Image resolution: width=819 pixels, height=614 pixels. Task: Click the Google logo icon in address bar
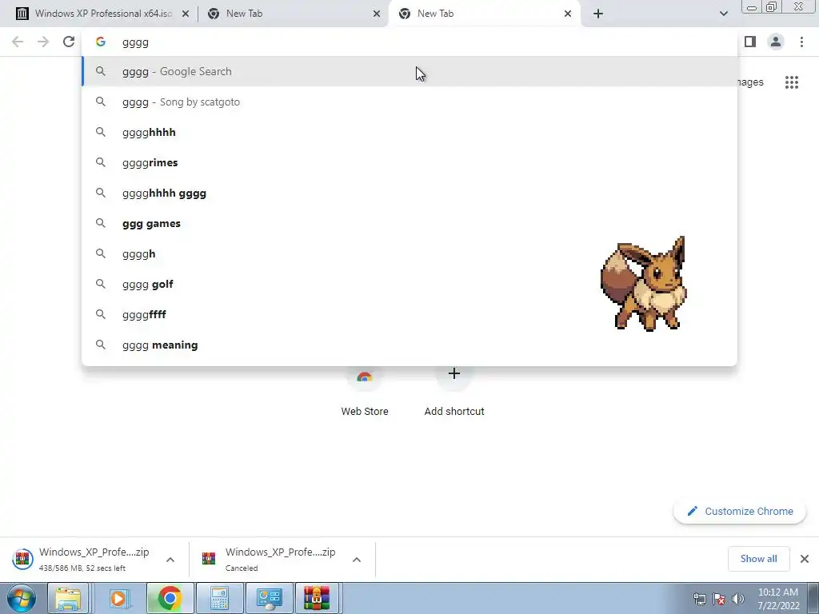click(x=101, y=42)
